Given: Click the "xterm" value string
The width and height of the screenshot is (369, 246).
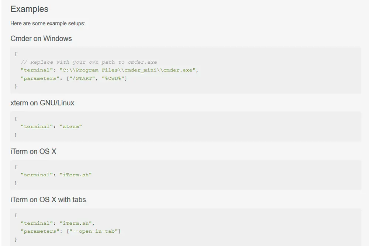Looking at the screenshot, I should [71, 126].
